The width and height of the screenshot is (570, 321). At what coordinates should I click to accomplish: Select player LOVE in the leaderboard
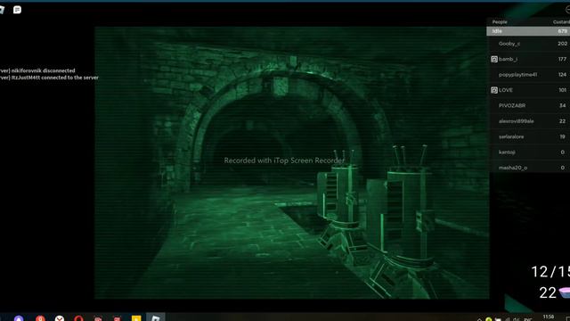point(528,90)
